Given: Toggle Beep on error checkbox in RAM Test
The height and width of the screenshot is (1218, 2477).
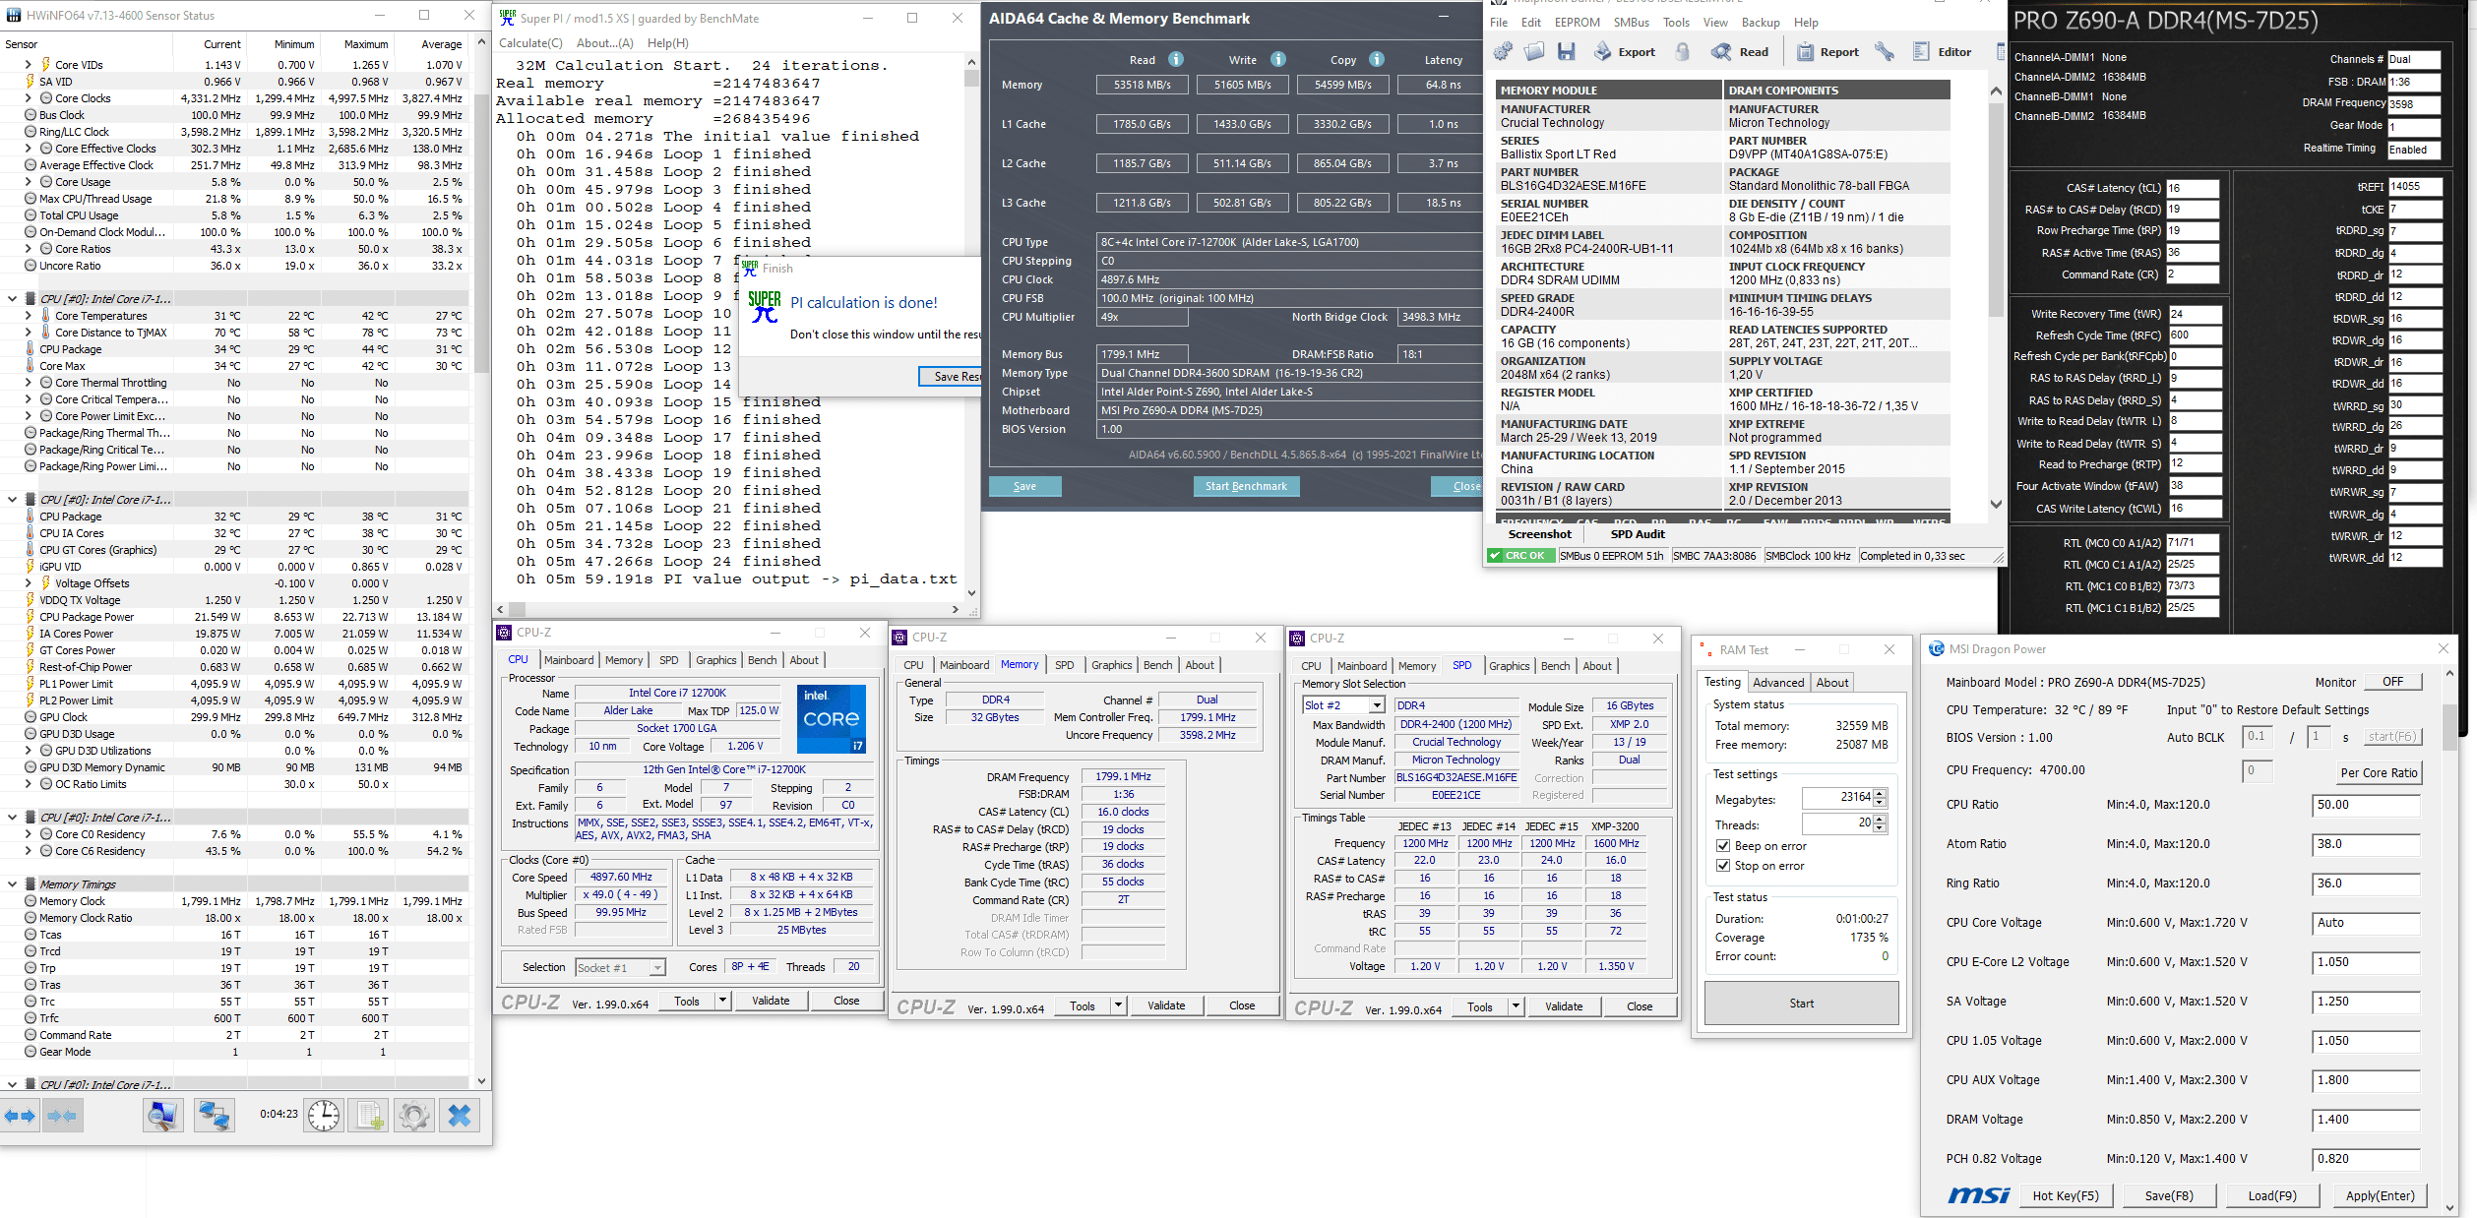Looking at the screenshot, I should [x=1723, y=846].
